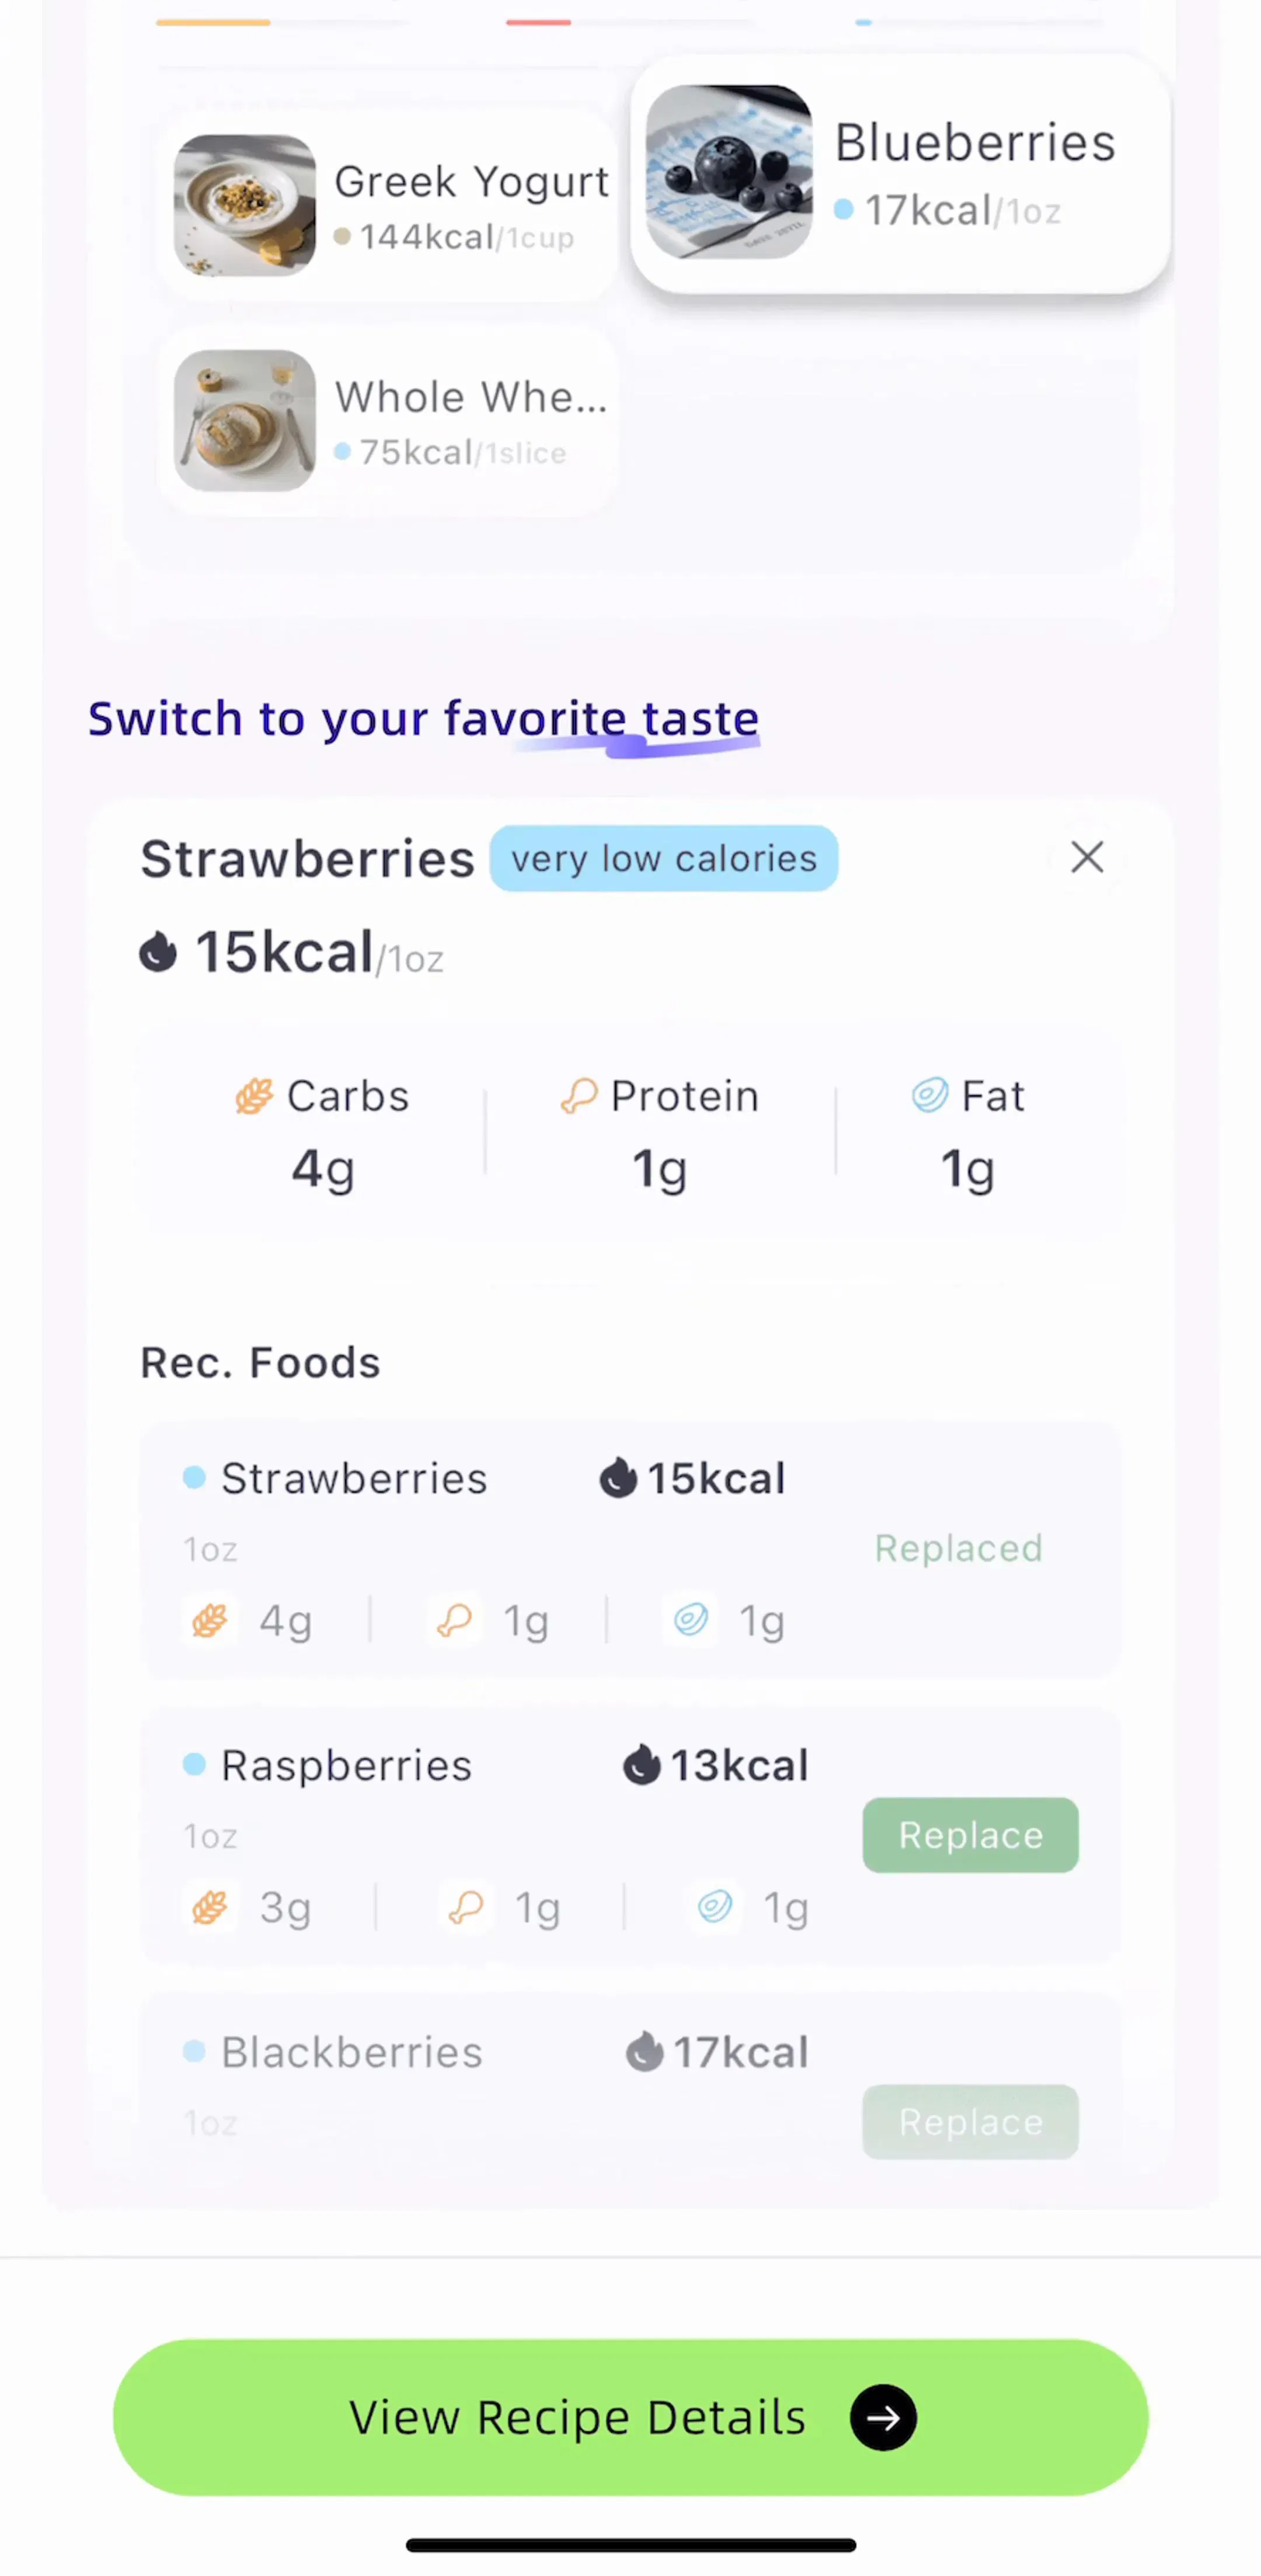Tap the black arrow circle icon

point(883,2417)
